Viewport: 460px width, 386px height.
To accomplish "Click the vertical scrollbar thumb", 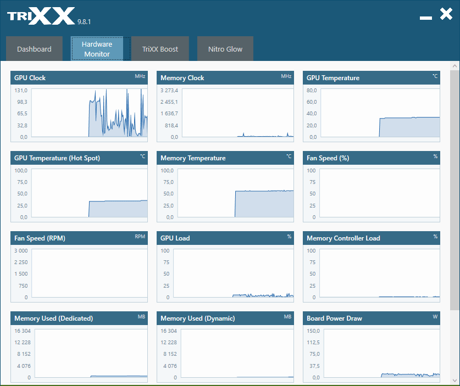I will click(455, 189).
